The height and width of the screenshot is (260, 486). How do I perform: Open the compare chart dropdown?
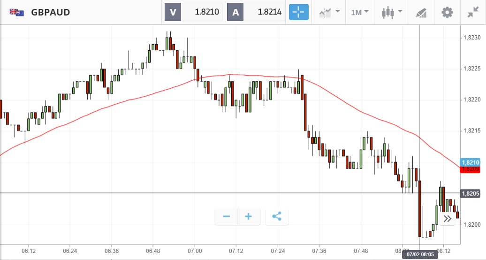[x=329, y=12]
